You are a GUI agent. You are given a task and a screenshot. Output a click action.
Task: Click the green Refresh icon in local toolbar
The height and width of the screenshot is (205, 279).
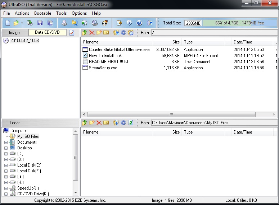(x=131, y=123)
